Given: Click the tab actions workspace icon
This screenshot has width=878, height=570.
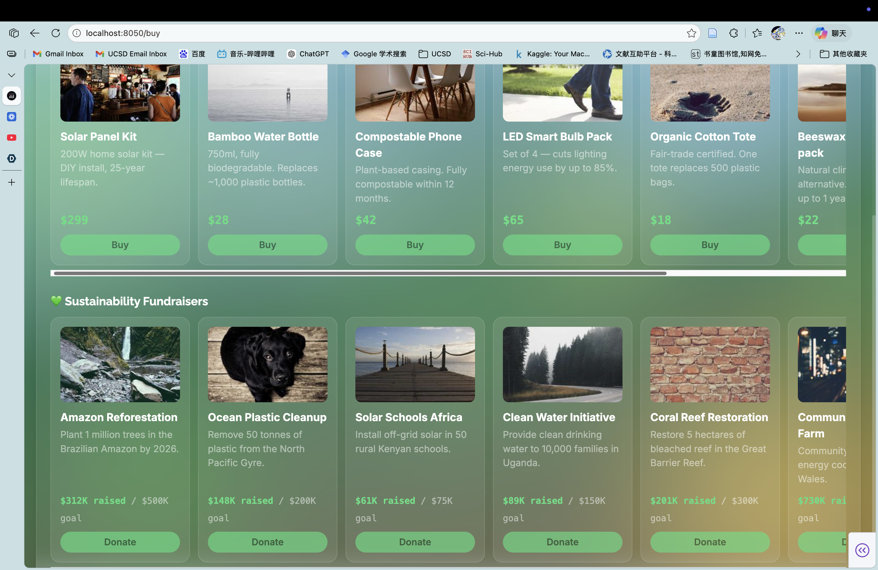Looking at the screenshot, I should [14, 33].
